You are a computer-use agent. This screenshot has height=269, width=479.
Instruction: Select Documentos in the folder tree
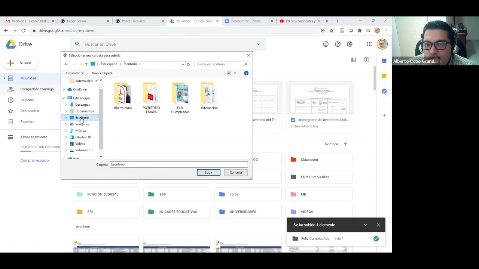84,111
